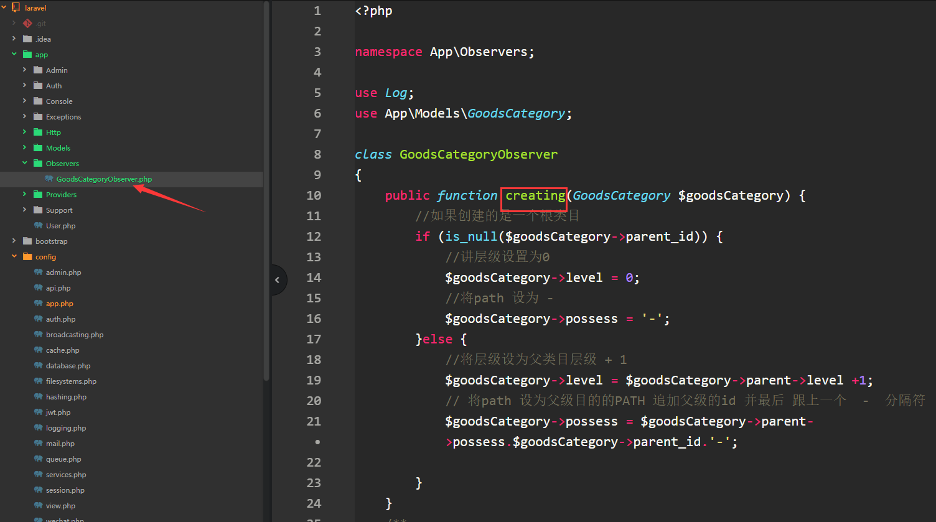
Task: Expand the Models folder chevron
Action: (x=24, y=148)
